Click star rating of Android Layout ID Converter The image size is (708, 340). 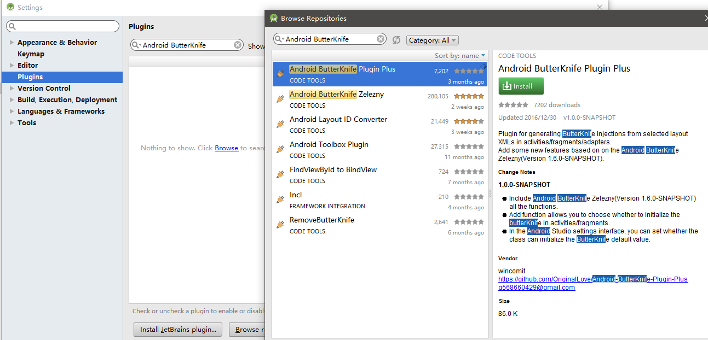tap(469, 121)
